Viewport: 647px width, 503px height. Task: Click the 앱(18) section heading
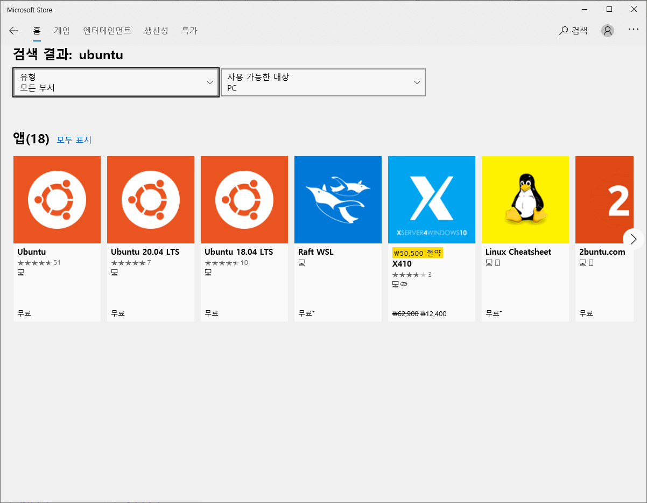click(x=31, y=139)
